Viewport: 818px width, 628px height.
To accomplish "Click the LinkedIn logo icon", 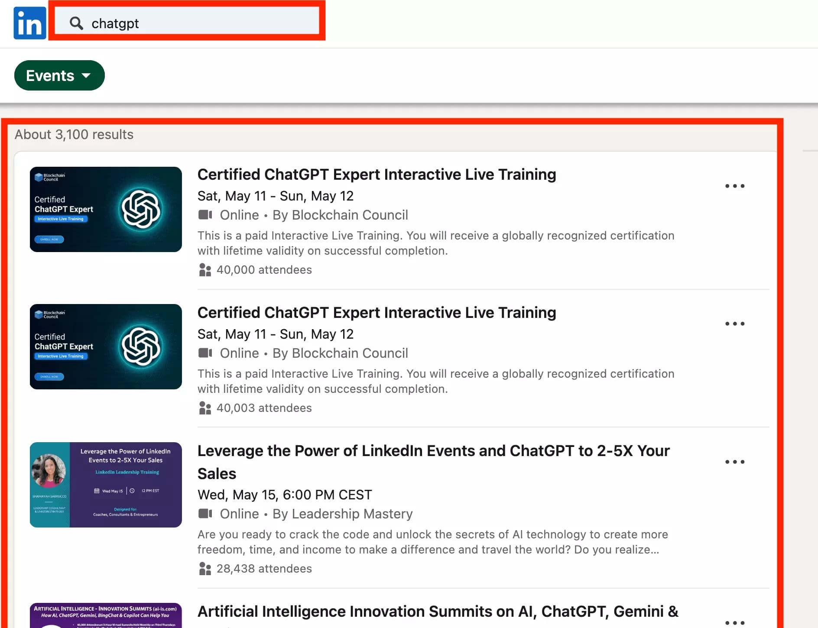I will tap(29, 23).
